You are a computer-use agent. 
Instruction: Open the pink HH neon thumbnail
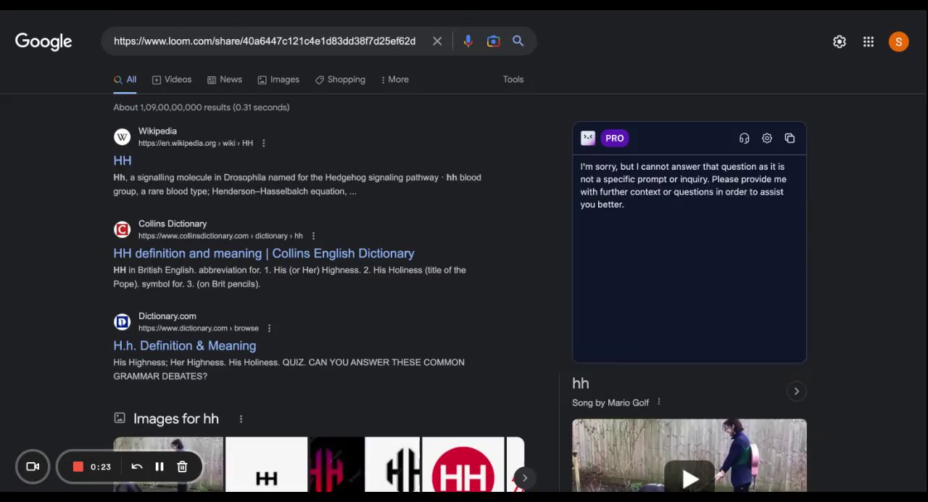tap(337, 464)
